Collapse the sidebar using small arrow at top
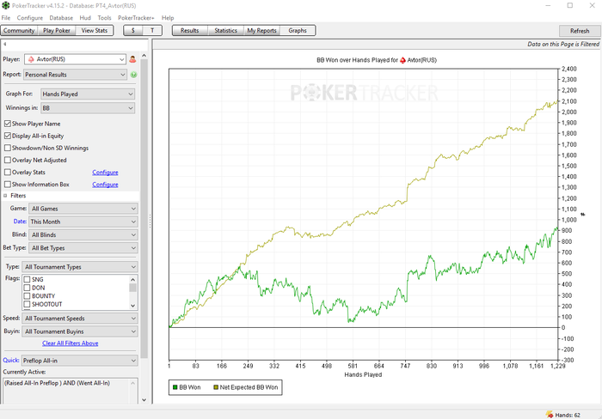602x419 pixels. pos(4,44)
